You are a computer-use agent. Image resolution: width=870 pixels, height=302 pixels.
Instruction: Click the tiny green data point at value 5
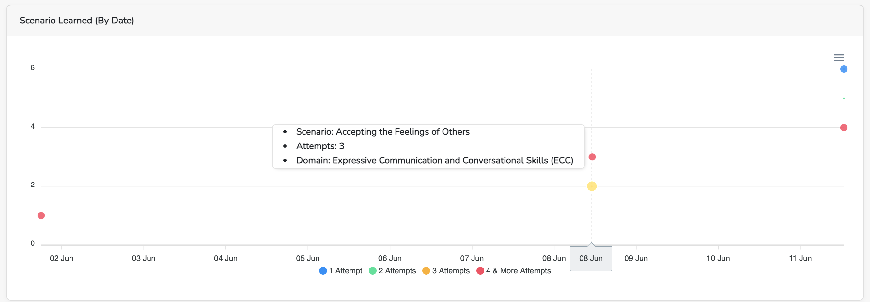(x=843, y=98)
